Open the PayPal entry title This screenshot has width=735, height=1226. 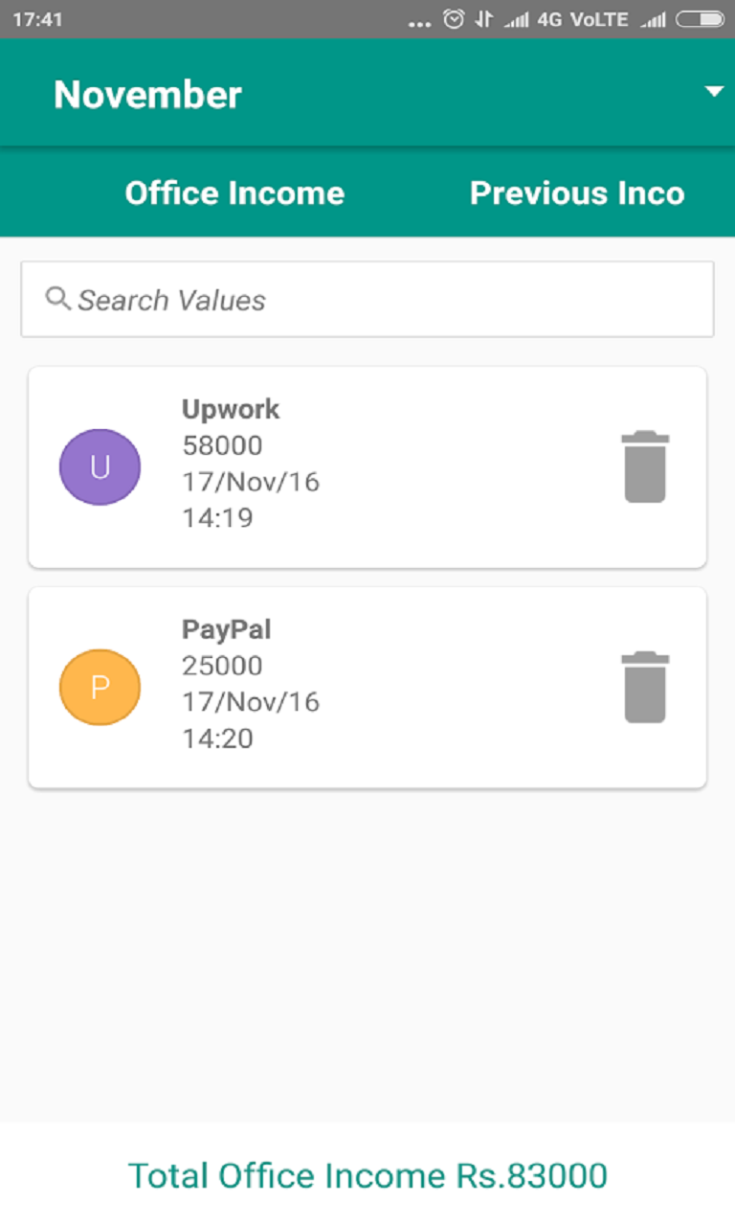(x=227, y=629)
